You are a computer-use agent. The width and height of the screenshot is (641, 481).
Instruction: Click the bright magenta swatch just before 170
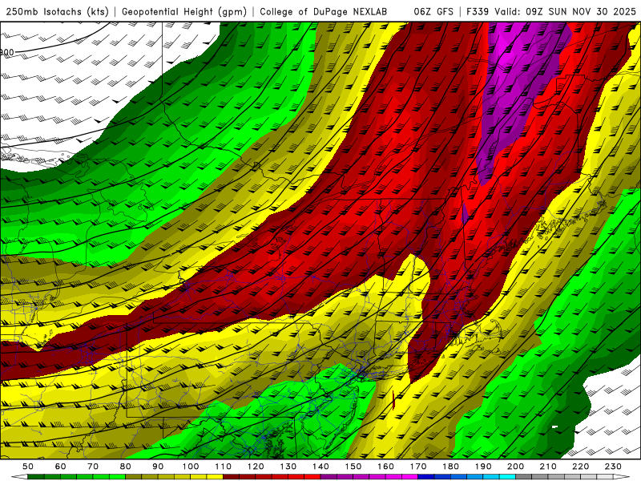coord(409,477)
